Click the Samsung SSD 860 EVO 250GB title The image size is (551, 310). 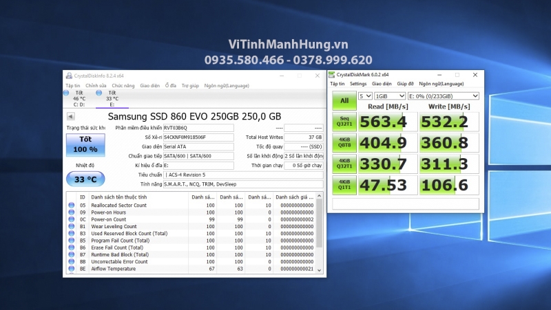(x=194, y=116)
